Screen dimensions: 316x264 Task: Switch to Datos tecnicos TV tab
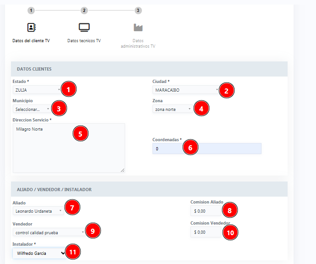tap(84, 41)
